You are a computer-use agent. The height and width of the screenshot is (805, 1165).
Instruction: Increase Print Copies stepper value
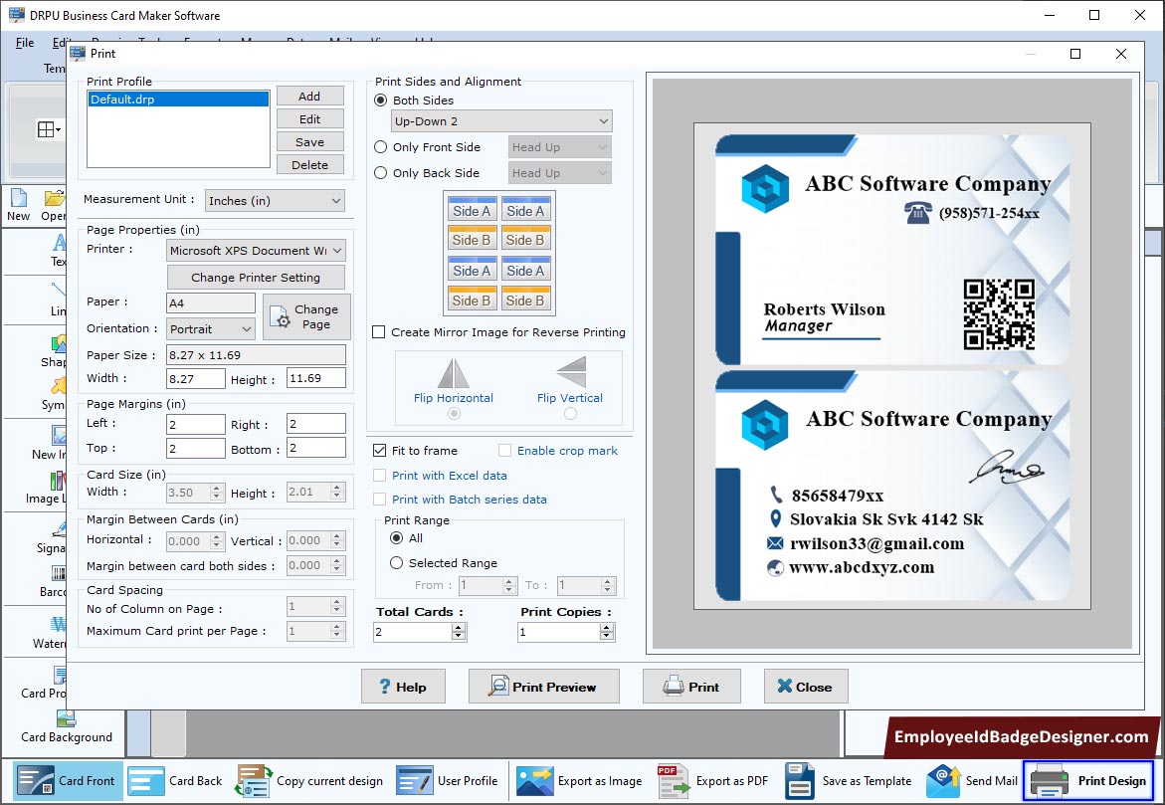[x=607, y=627]
